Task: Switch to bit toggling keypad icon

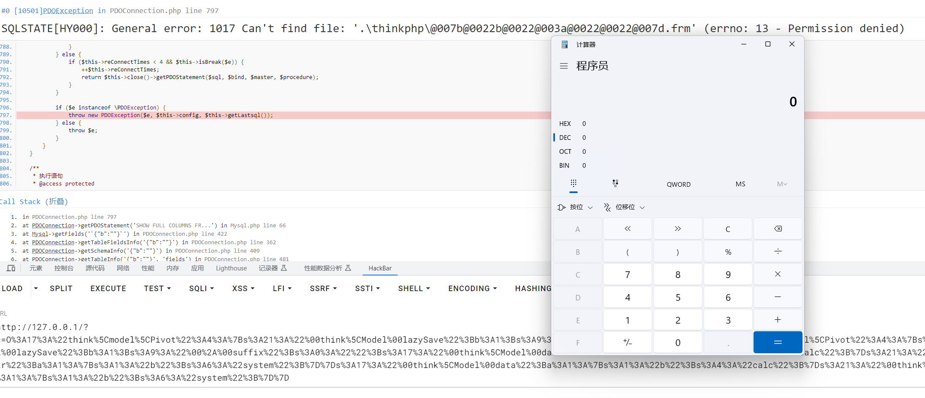Action: [615, 183]
